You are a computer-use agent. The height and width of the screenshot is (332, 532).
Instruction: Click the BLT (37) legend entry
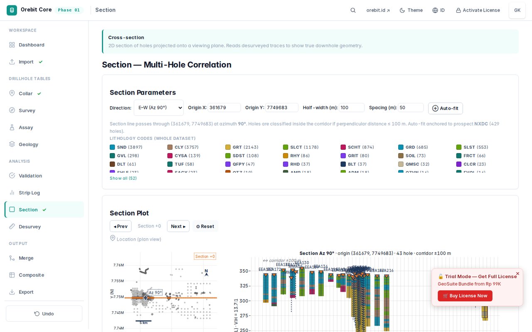[354, 164]
